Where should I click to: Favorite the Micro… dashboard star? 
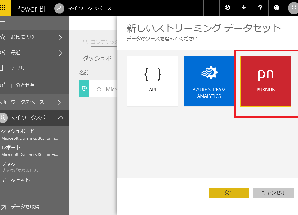tap(99, 89)
